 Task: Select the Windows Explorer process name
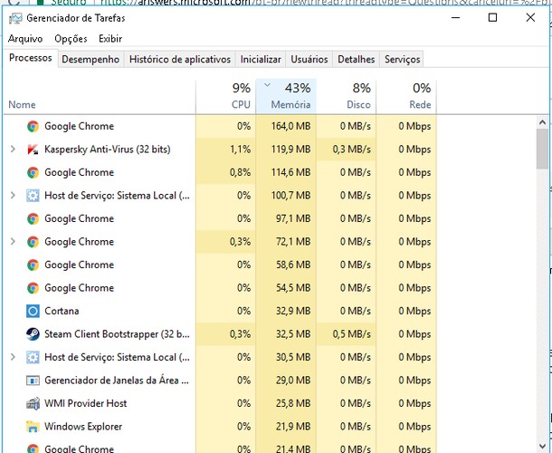click(x=83, y=427)
